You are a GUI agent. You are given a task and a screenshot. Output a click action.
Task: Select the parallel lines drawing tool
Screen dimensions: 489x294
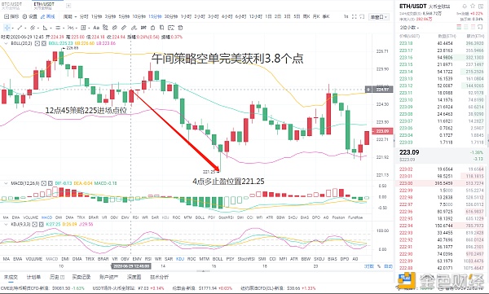point(58,28)
